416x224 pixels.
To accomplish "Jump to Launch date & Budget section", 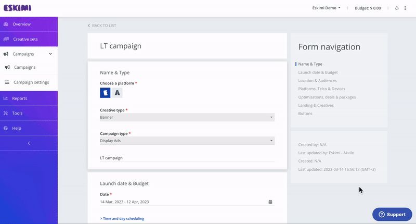I will [318, 72].
